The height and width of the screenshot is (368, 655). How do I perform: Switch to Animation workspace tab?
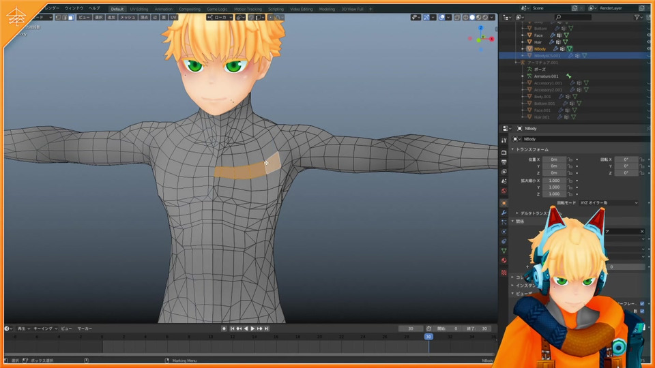(163, 9)
